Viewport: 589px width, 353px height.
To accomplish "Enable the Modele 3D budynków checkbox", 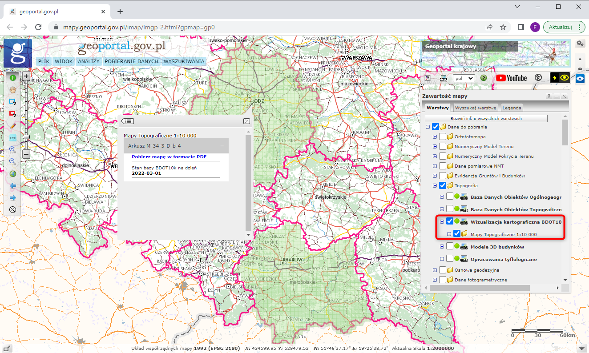I will (x=450, y=246).
